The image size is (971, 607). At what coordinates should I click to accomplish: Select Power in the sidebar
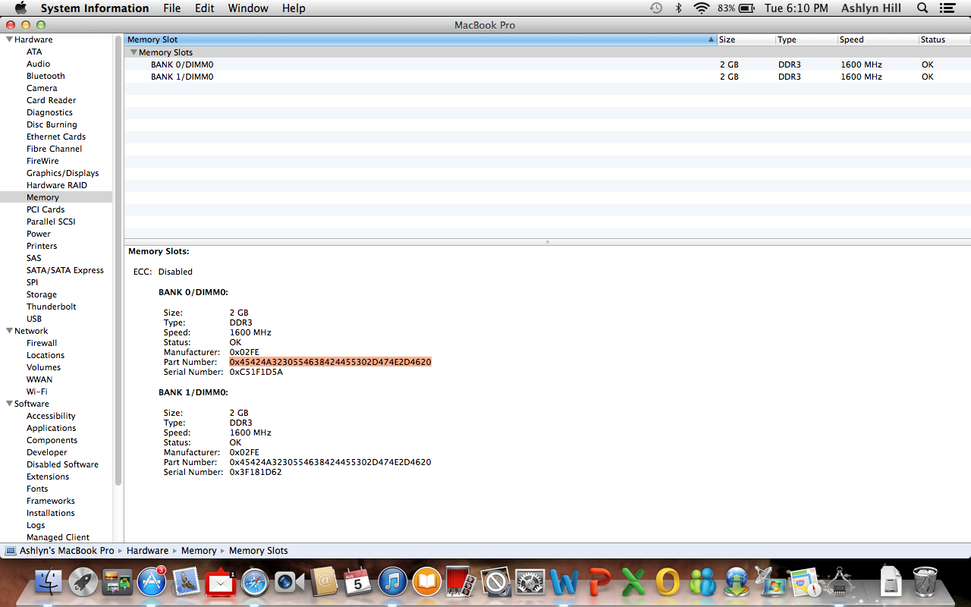pyautogui.click(x=39, y=234)
